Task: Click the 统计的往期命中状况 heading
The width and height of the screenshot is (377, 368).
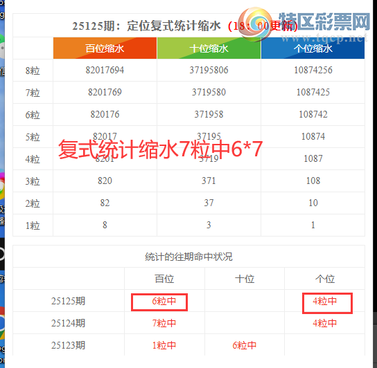Action: (x=188, y=257)
